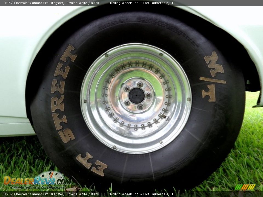
Task: Click the valve stem on the chrome rim
Action: (163, 116)
